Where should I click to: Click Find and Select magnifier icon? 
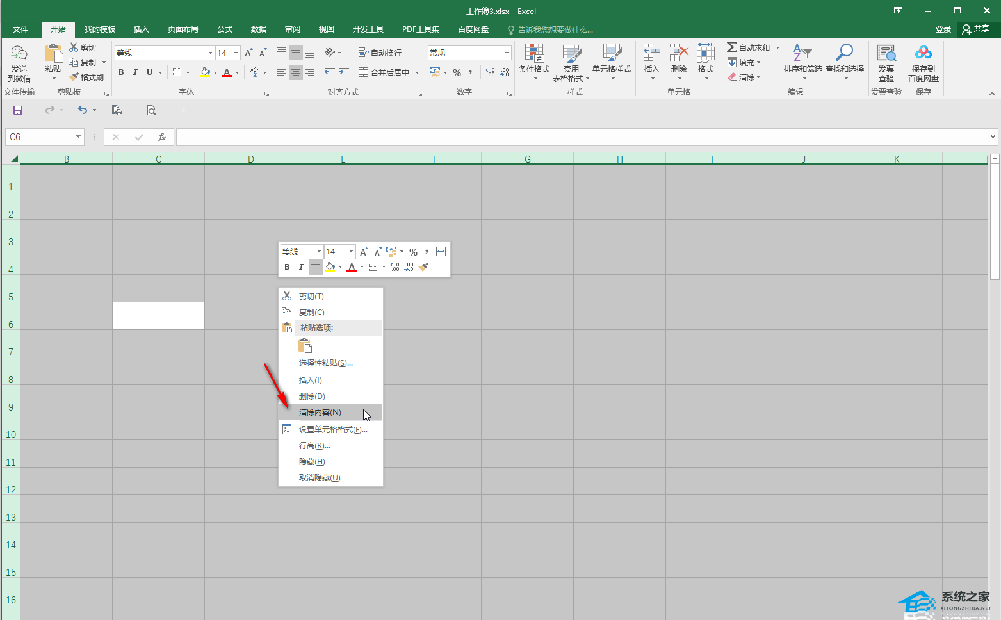click(x=844, y=59)
